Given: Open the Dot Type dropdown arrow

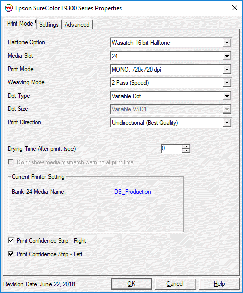Looking at the screenshot, I should pyautogui.click(x=227, y=96).
